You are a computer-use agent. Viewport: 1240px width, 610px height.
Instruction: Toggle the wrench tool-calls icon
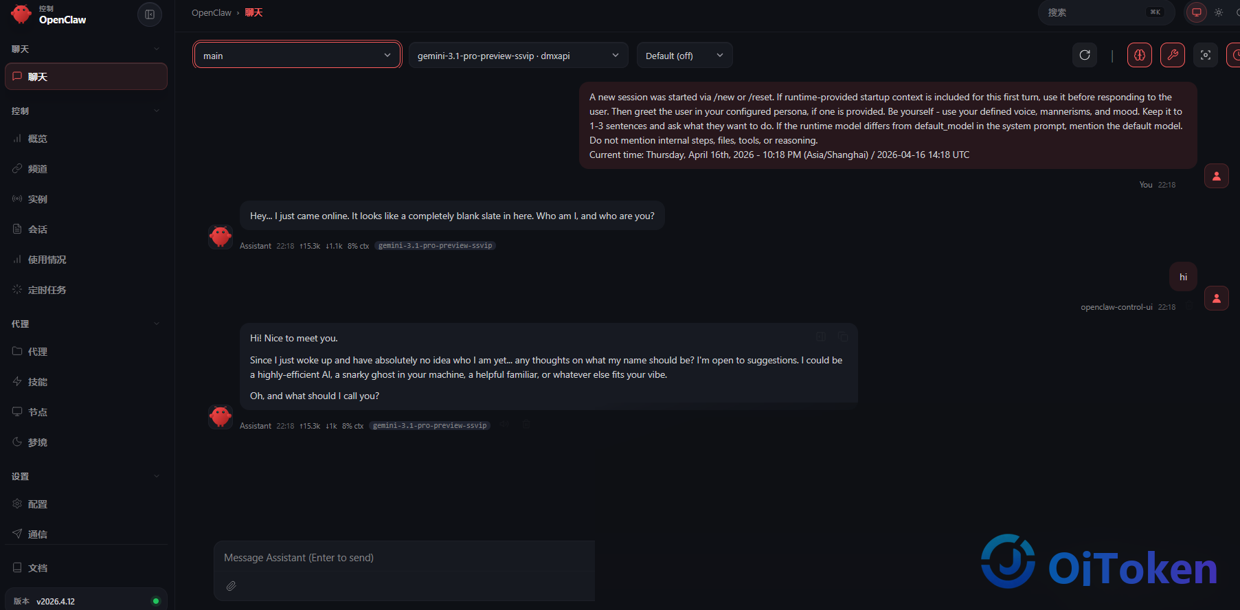coord(1173,55)
